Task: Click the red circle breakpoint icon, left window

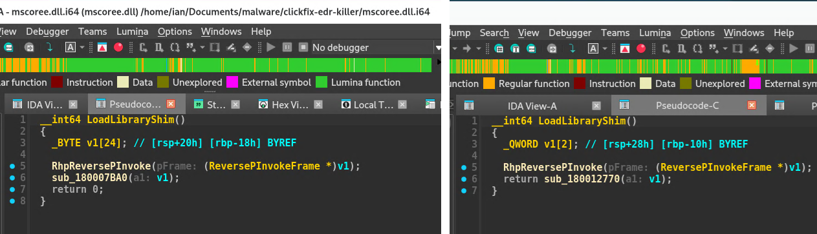Action: tap(118, 47)
